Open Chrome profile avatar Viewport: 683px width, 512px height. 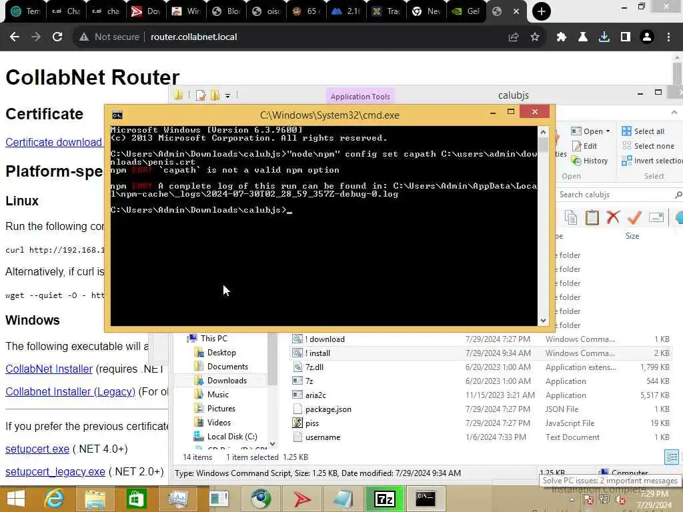[647, 37]
